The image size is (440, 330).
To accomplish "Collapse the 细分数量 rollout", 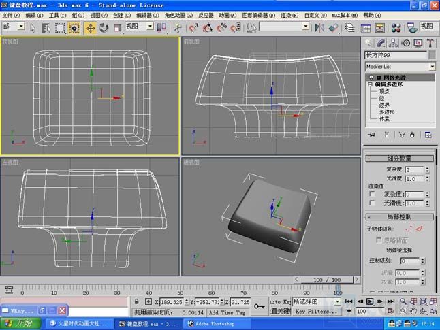I will (399, 159).
